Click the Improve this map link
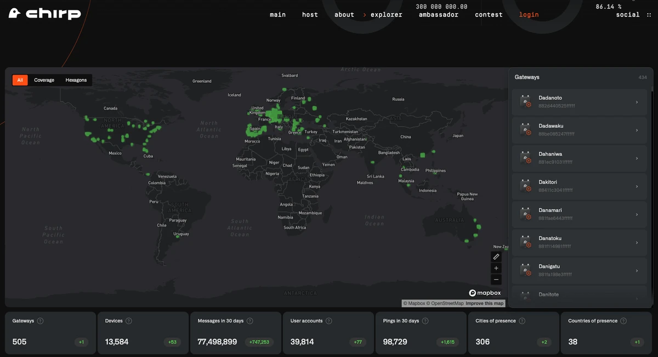This screenshot has width=658, height=357. coord(485,303)
